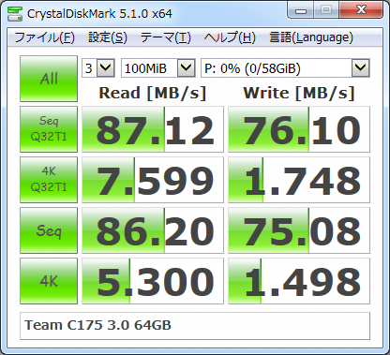This screenshot has width=390, height=355.
Task: Start the 4K Q32T1 benchmark
Action: point(49,180)
